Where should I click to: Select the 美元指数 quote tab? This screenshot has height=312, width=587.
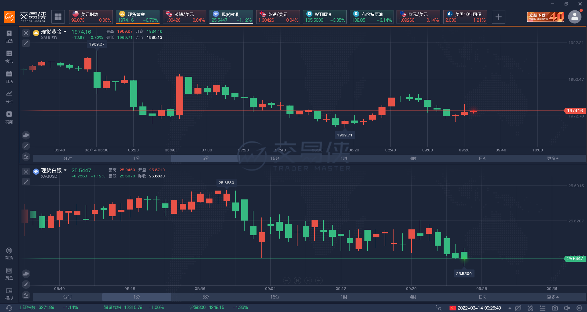[91, 17]
